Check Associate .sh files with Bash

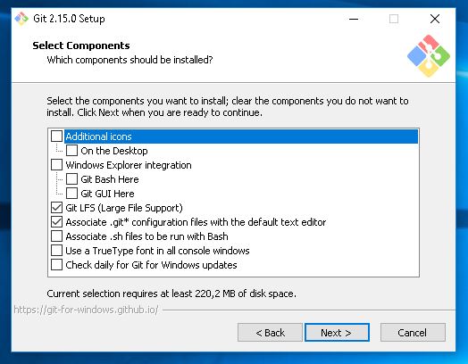(x=56, y=236)
